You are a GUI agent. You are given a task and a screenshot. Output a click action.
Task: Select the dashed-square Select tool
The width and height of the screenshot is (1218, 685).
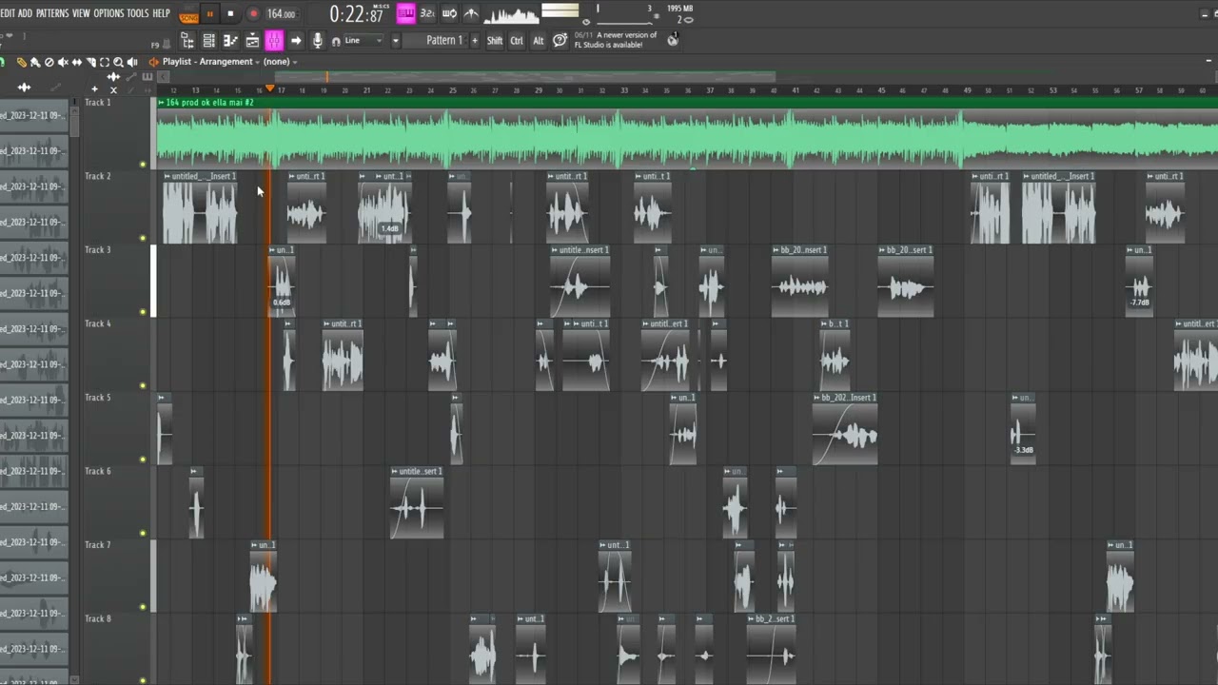[105, 63]
